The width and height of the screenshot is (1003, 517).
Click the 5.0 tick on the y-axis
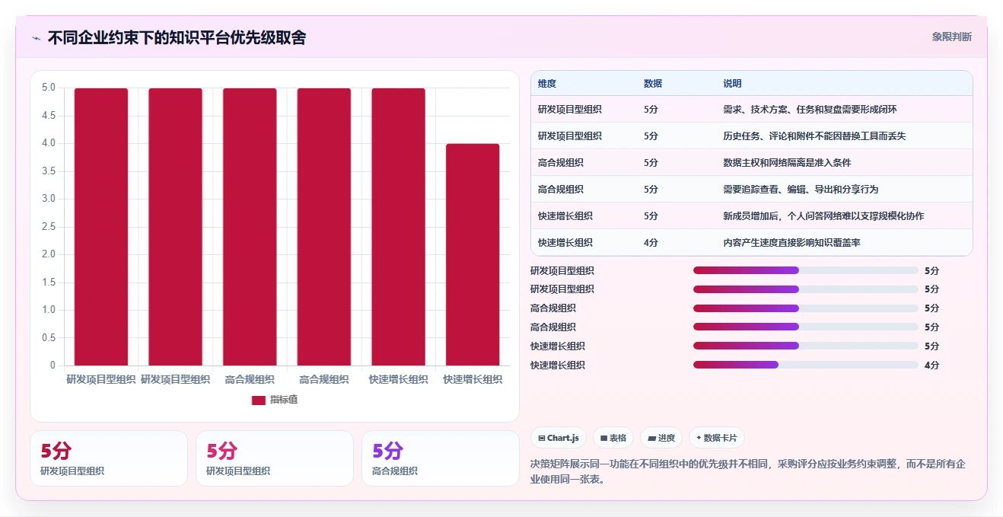[x=48, y=88]
